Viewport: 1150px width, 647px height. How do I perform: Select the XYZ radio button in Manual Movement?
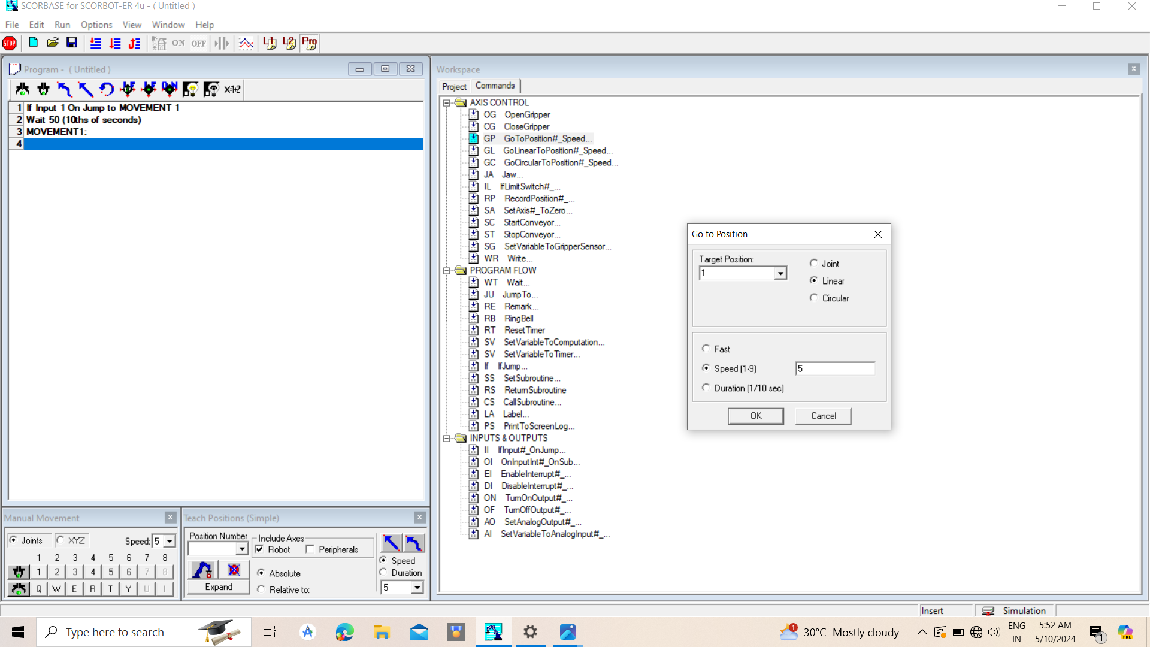click(60, 540)
